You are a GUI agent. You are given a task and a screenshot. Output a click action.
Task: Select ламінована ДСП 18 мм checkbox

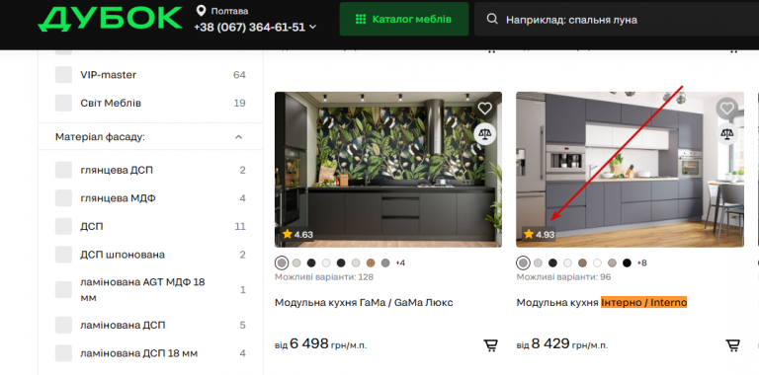(63, 352)
